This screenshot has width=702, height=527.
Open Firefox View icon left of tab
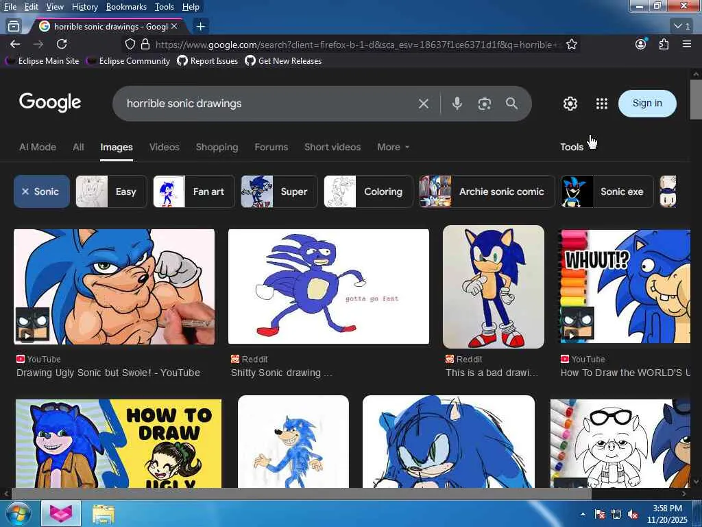(14, 26)
